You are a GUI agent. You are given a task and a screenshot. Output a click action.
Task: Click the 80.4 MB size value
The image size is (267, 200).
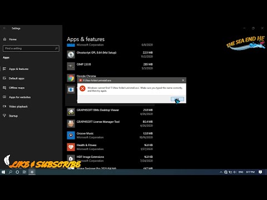pyautogui.click(x=148, y=122)
